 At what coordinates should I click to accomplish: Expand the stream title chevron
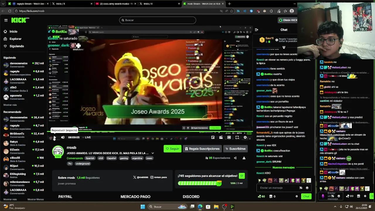[x=153, y=153]
